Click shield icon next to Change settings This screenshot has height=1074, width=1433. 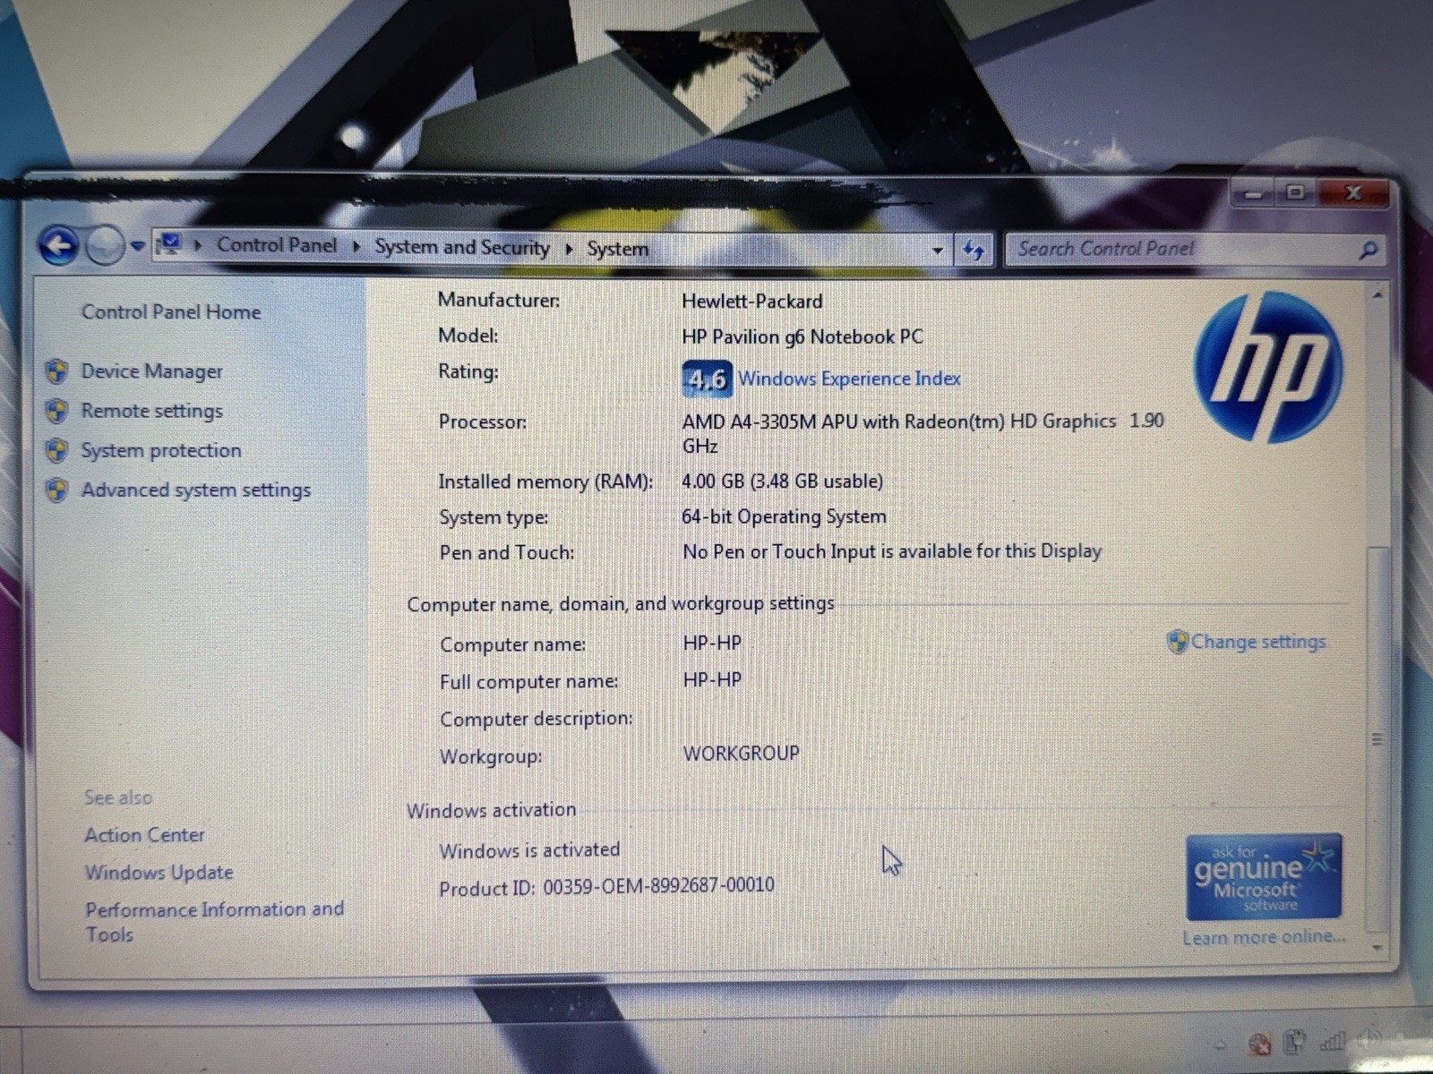tap(1177, 641)
